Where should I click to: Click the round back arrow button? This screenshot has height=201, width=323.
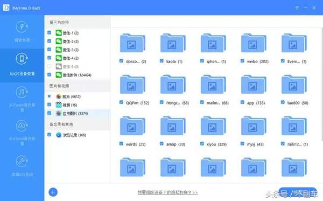coord(53,192)
